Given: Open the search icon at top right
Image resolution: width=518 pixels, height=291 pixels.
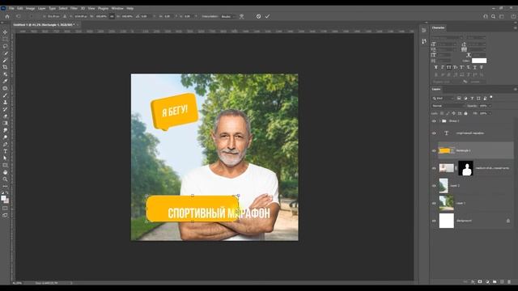Looking at the screenshot, I should (x=493, y=16).
